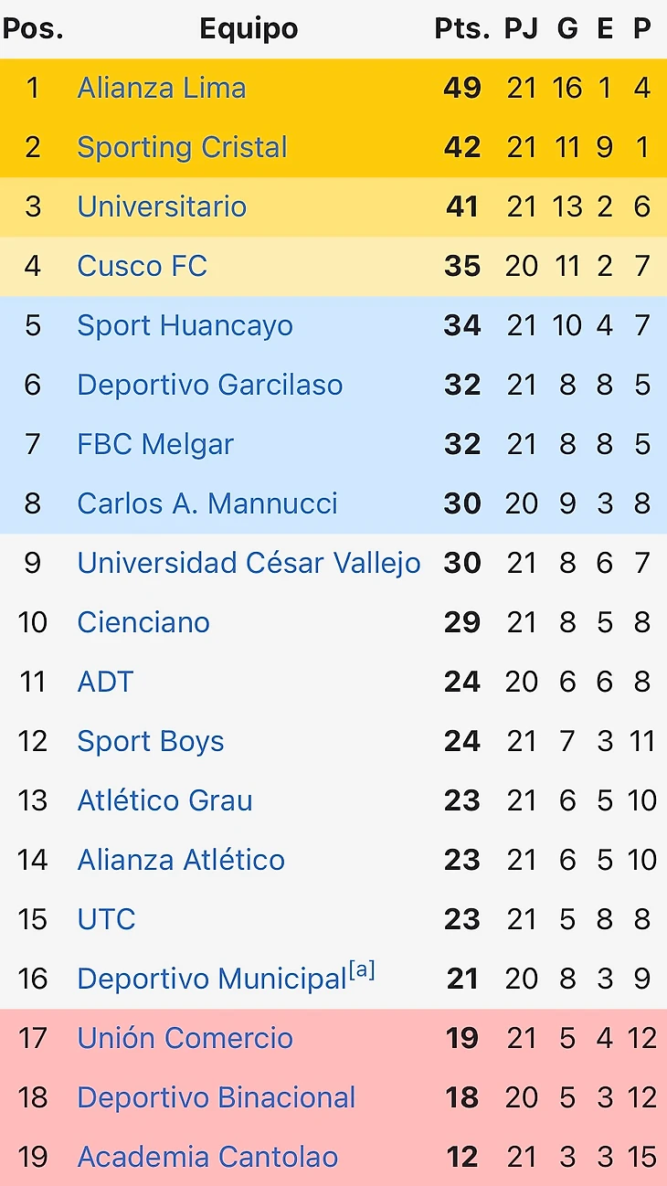The image size is (667, 1186).
Task: Open the Sport Huancayo link
Action: pyautogui.click(x=185, y=325)
